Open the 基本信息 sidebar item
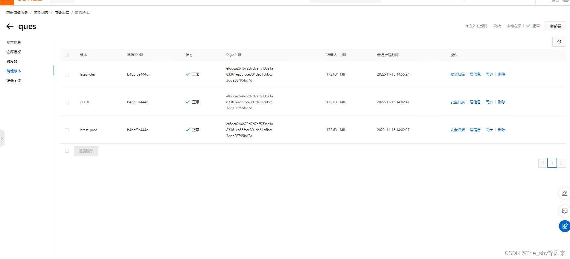Screen dimensions: 570x259 click(14, 42)
